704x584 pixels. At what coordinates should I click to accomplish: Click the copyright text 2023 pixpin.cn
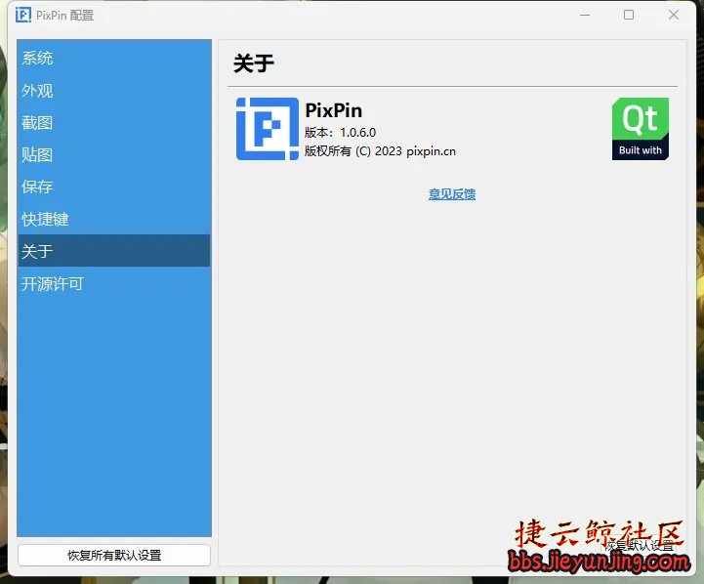coord(415,151)
